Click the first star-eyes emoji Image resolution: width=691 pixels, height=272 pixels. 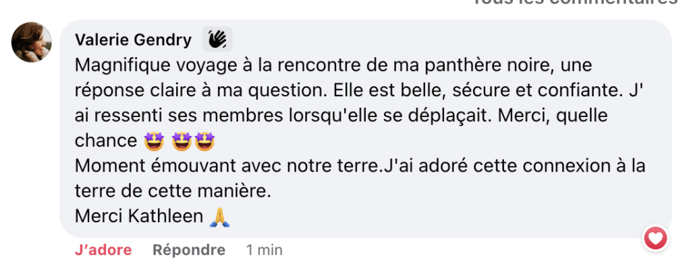154,141
